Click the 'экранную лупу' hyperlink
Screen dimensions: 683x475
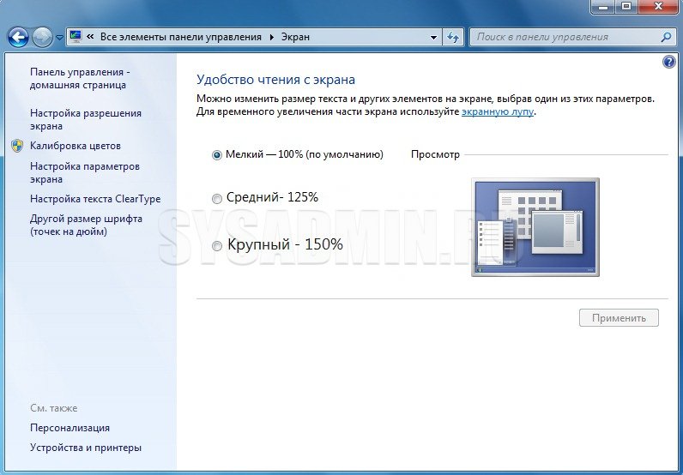point(498,111)
